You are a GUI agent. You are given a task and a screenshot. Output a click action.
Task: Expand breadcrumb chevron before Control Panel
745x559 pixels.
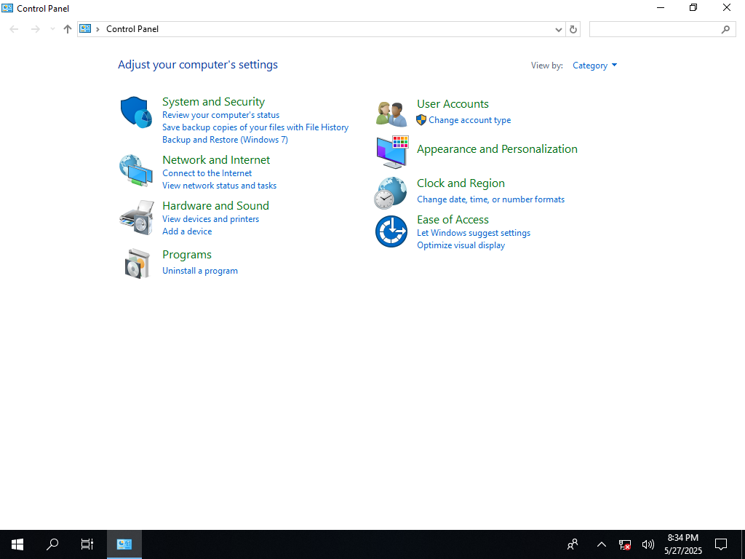pos(97,29)
